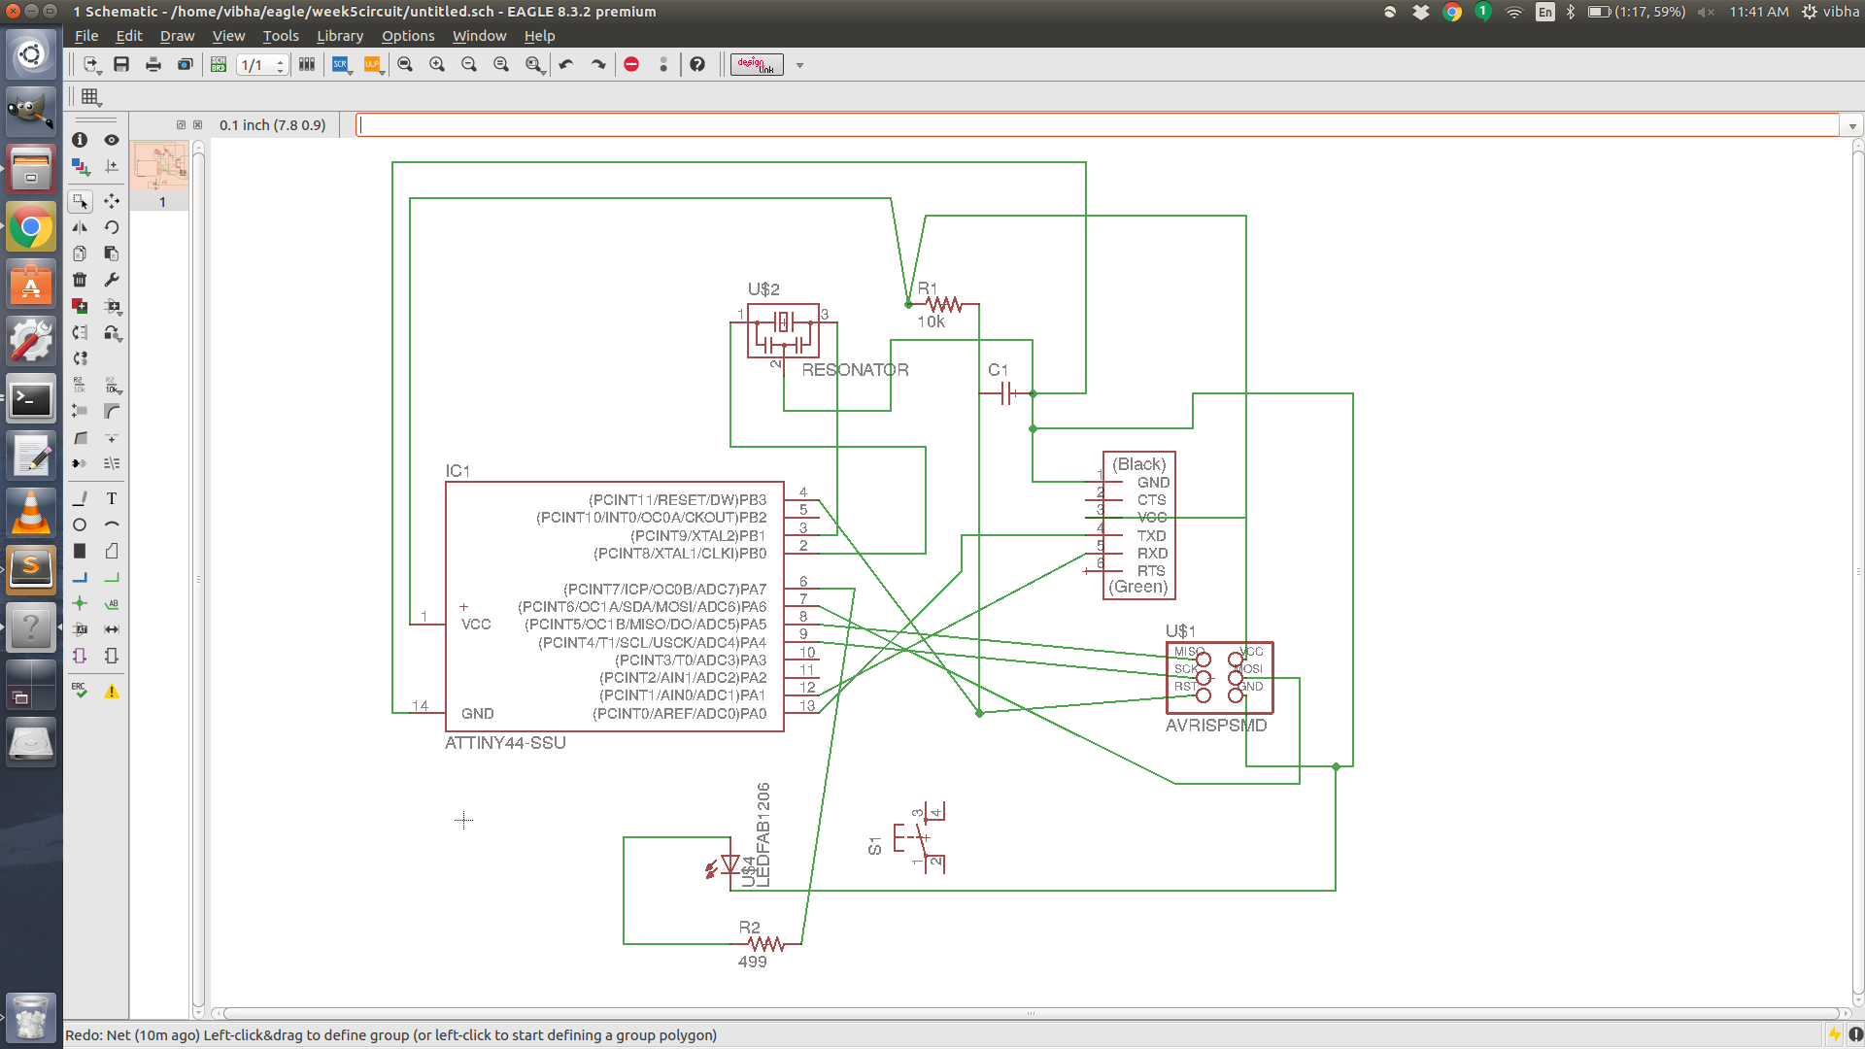Click the red Stop command icon
Screen dimensions: 1865x1049
pos(631,64)
